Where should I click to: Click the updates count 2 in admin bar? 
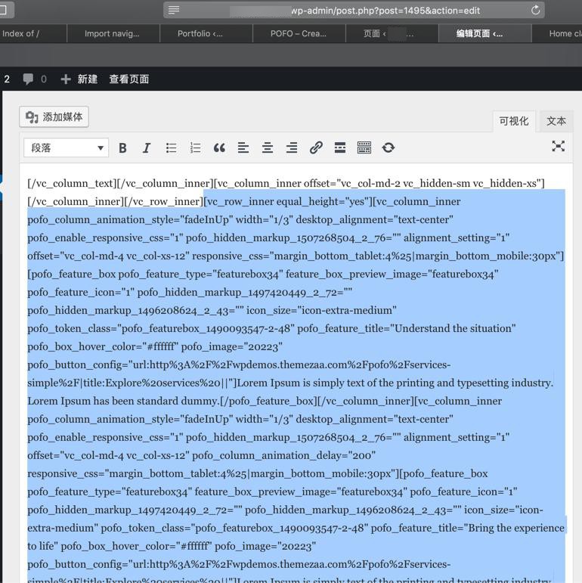pyautogui.click(x=7, y=79)
